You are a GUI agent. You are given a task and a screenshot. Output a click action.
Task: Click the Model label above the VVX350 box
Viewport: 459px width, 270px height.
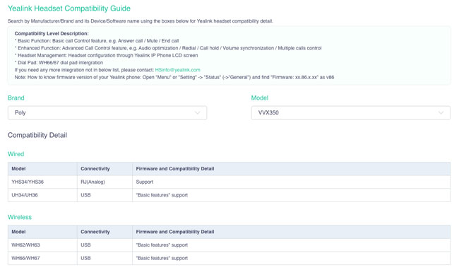(260, 98)
